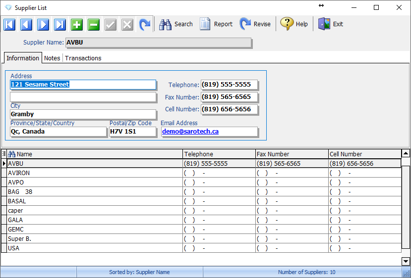Viewport: 411px width, 278px height.
Task: Switch to the Notes tab
Action: tap(52, 58)
